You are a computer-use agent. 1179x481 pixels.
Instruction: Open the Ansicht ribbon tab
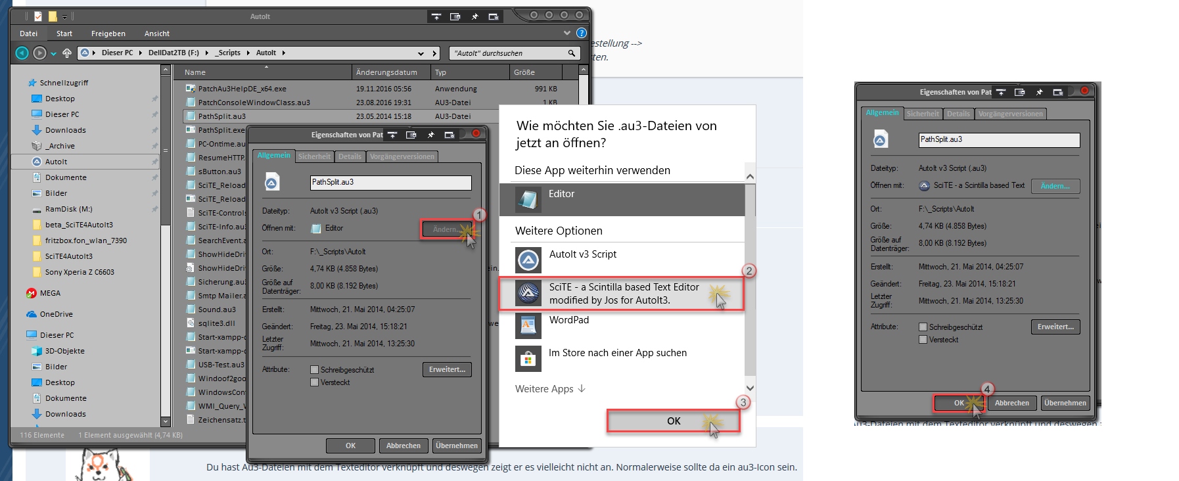click(x=156, y=34)
